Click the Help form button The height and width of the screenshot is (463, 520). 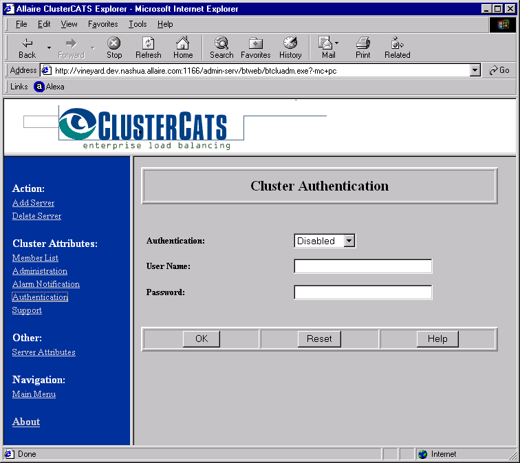(437, 338)
